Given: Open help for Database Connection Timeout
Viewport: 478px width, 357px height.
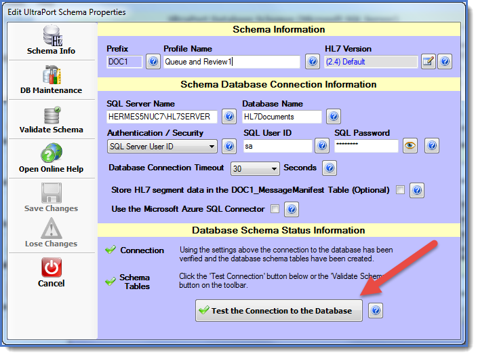Looking at the screenshot, I should 330,168.
